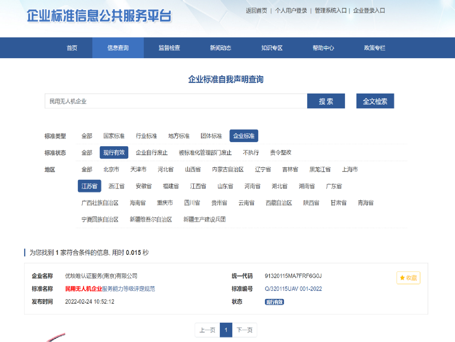This screenshot has height=342, width=455.
Task: Click the 搜索 search button
Action: [x=326, y=101]
